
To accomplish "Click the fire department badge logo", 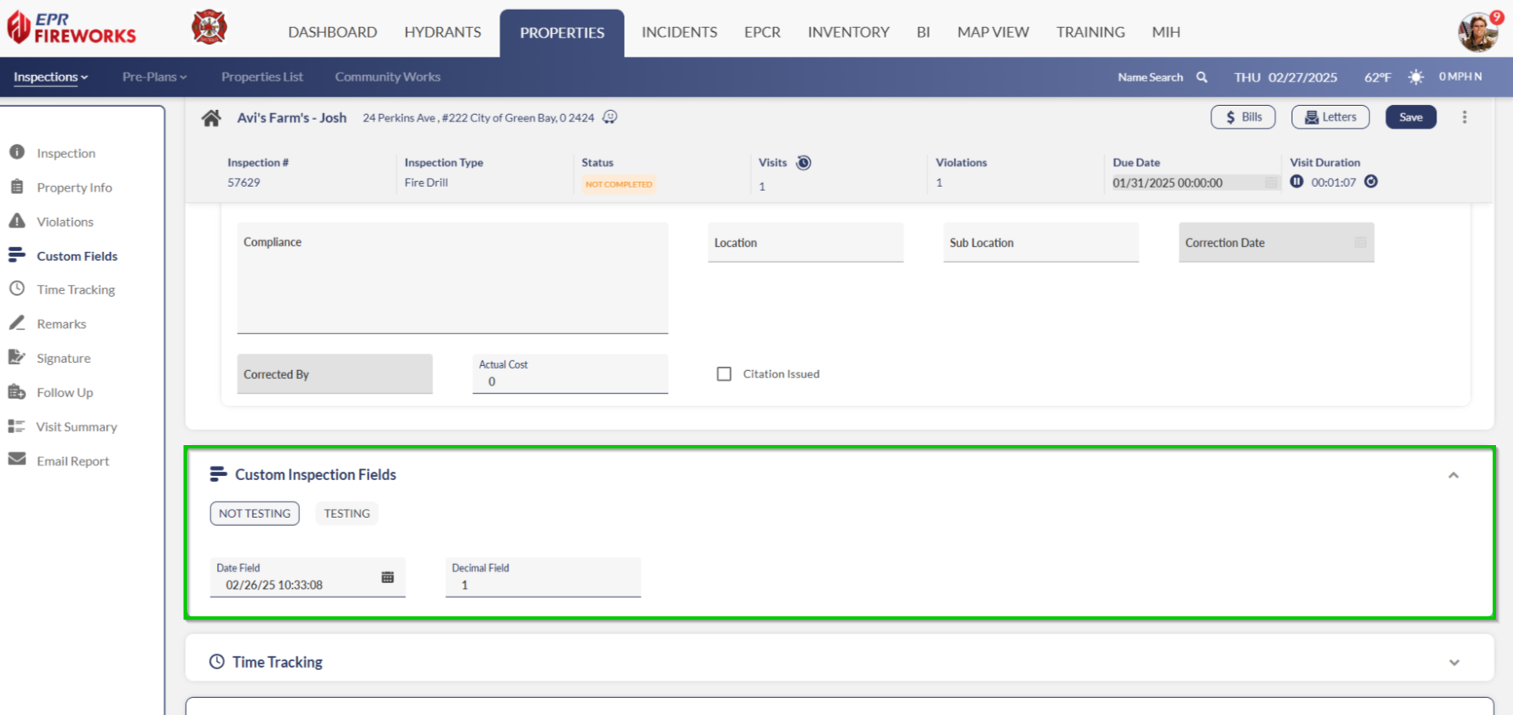I will (209, 28).
